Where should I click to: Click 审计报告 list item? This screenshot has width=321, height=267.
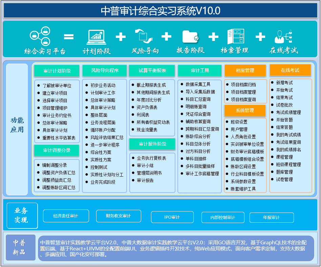(145, 180)
